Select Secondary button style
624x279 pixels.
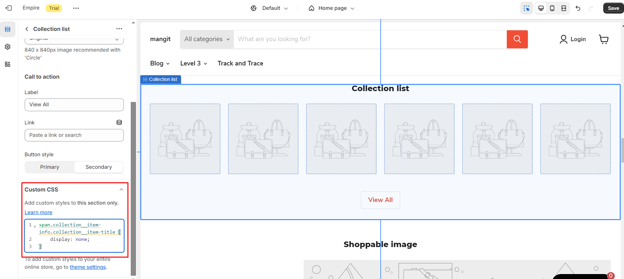click(x=99, y=167)
